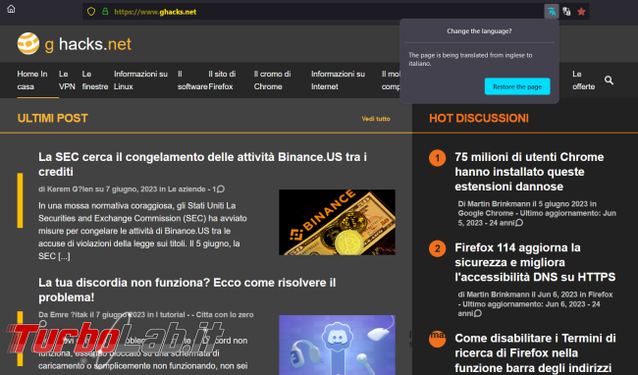The height and width of the screenshot is (375, 638).
Task: Click the ghacks.net globe logo
Action: pos(28,43)
